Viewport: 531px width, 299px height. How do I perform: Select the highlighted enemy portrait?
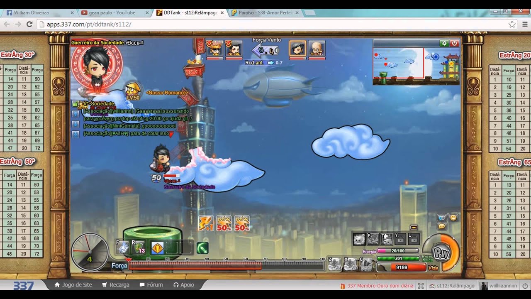(297, 49)
